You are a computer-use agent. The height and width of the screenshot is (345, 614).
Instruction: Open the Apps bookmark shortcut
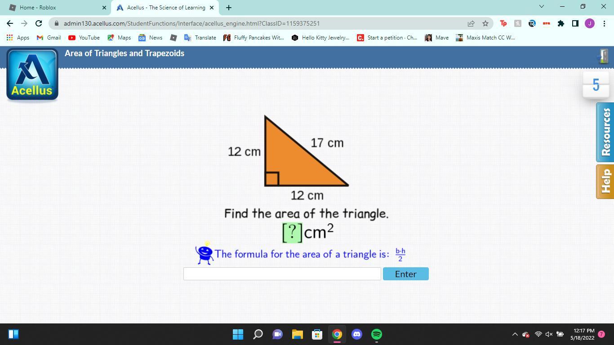click(x=18, y=38)
